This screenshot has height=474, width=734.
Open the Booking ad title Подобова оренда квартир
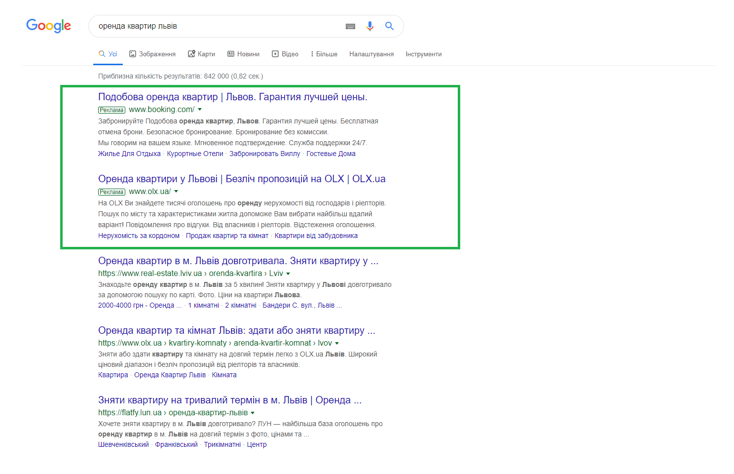tap(232, 97)
